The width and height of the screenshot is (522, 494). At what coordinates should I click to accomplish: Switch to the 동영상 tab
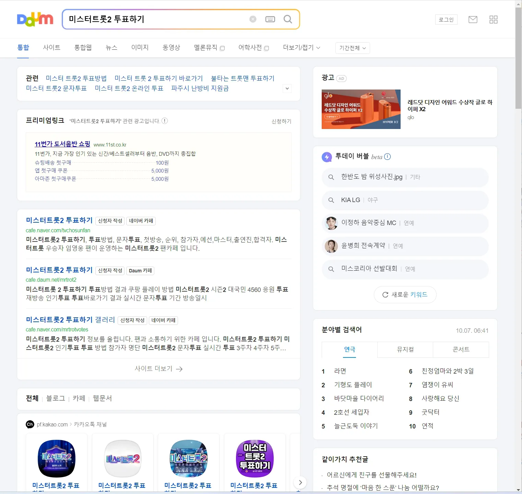point(171,47)
